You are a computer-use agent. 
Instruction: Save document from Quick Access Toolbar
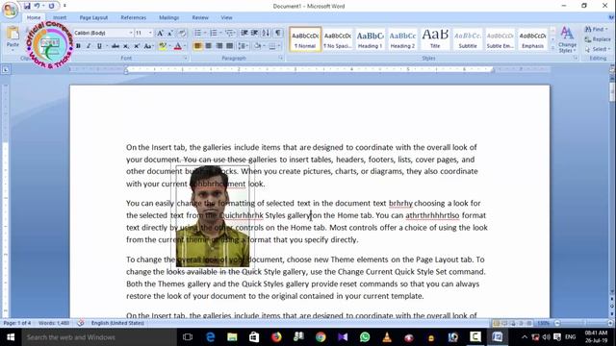click(27, 6)
